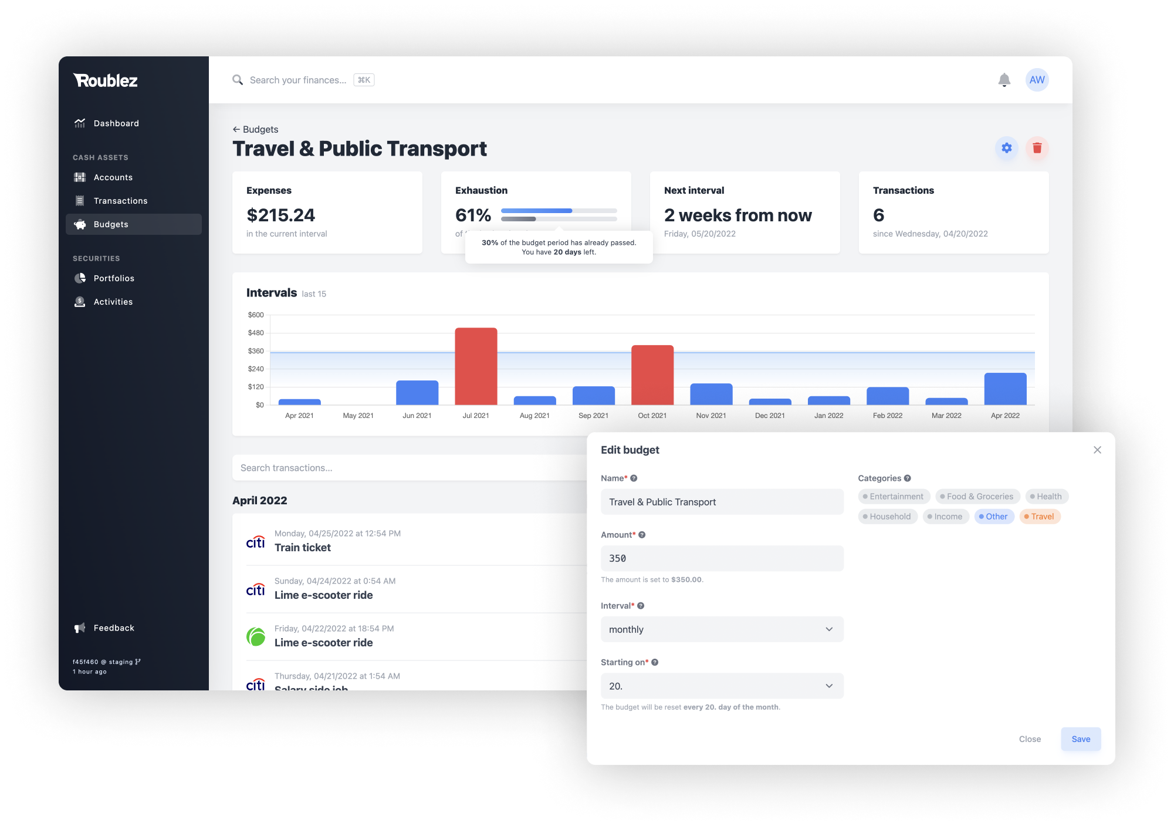Image resolution: width=1174 pixels, height=826 pixels.
Task: Toggle the Entertainment category
Action: [x=894, y=497]
